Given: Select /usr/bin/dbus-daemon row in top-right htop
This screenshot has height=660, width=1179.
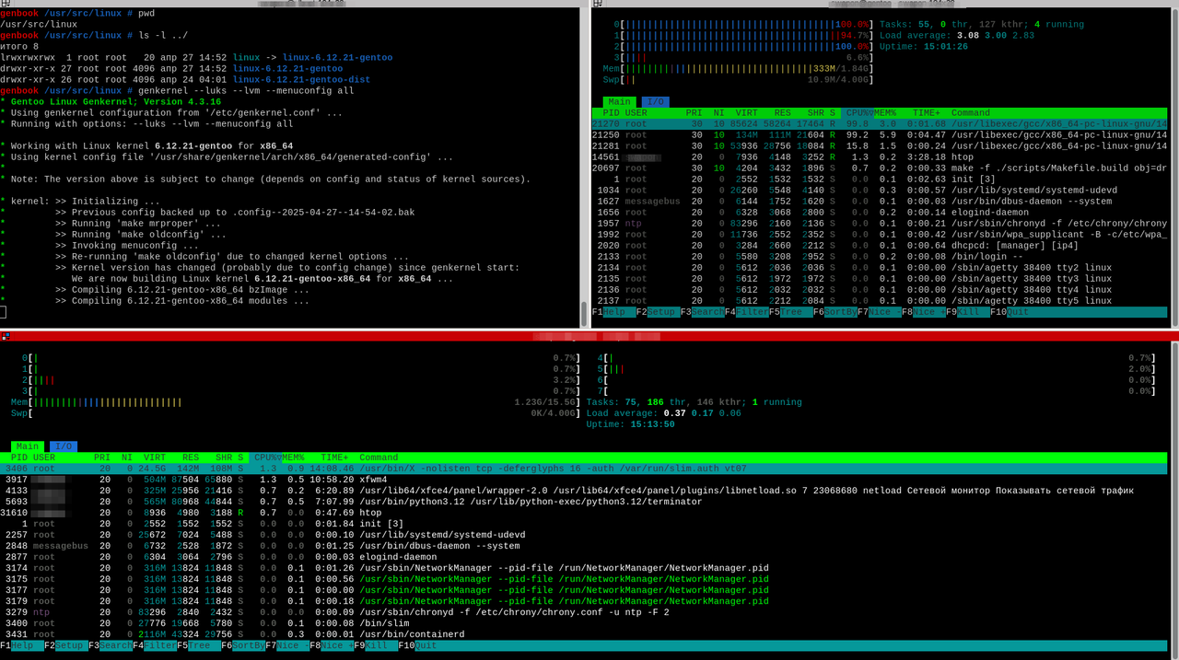Looking at the screenshot, I should coord(880,202).
